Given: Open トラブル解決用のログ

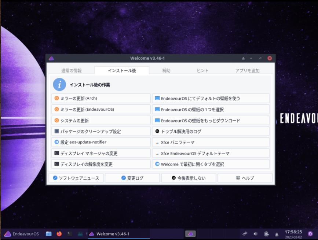Looking at the screenshot, I should pyautogui.click(x=211, y=132).
